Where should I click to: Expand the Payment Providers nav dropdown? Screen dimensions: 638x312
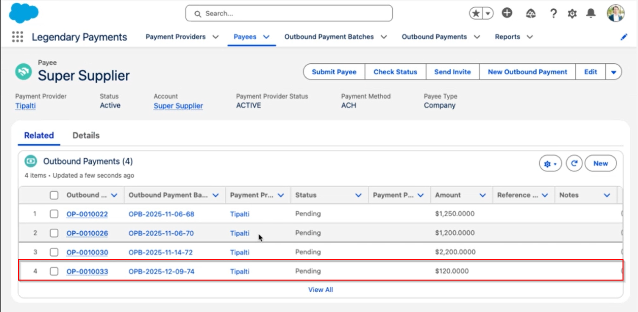click(x=216, y=37)
